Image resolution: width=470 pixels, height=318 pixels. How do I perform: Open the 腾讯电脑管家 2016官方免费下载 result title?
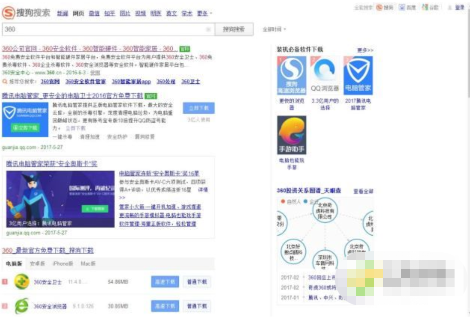[x=72, y=96]
